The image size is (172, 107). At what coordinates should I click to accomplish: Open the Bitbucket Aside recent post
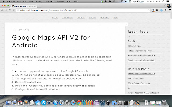pyautogui.click(x=135, y=46)
